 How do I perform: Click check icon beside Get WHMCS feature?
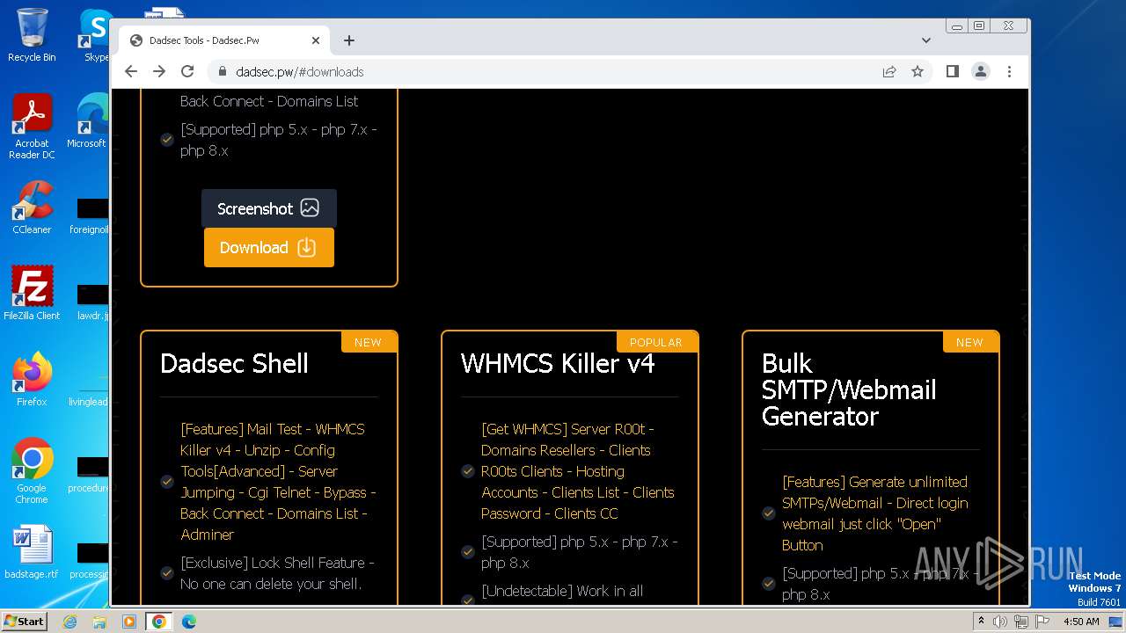[468, 471]
